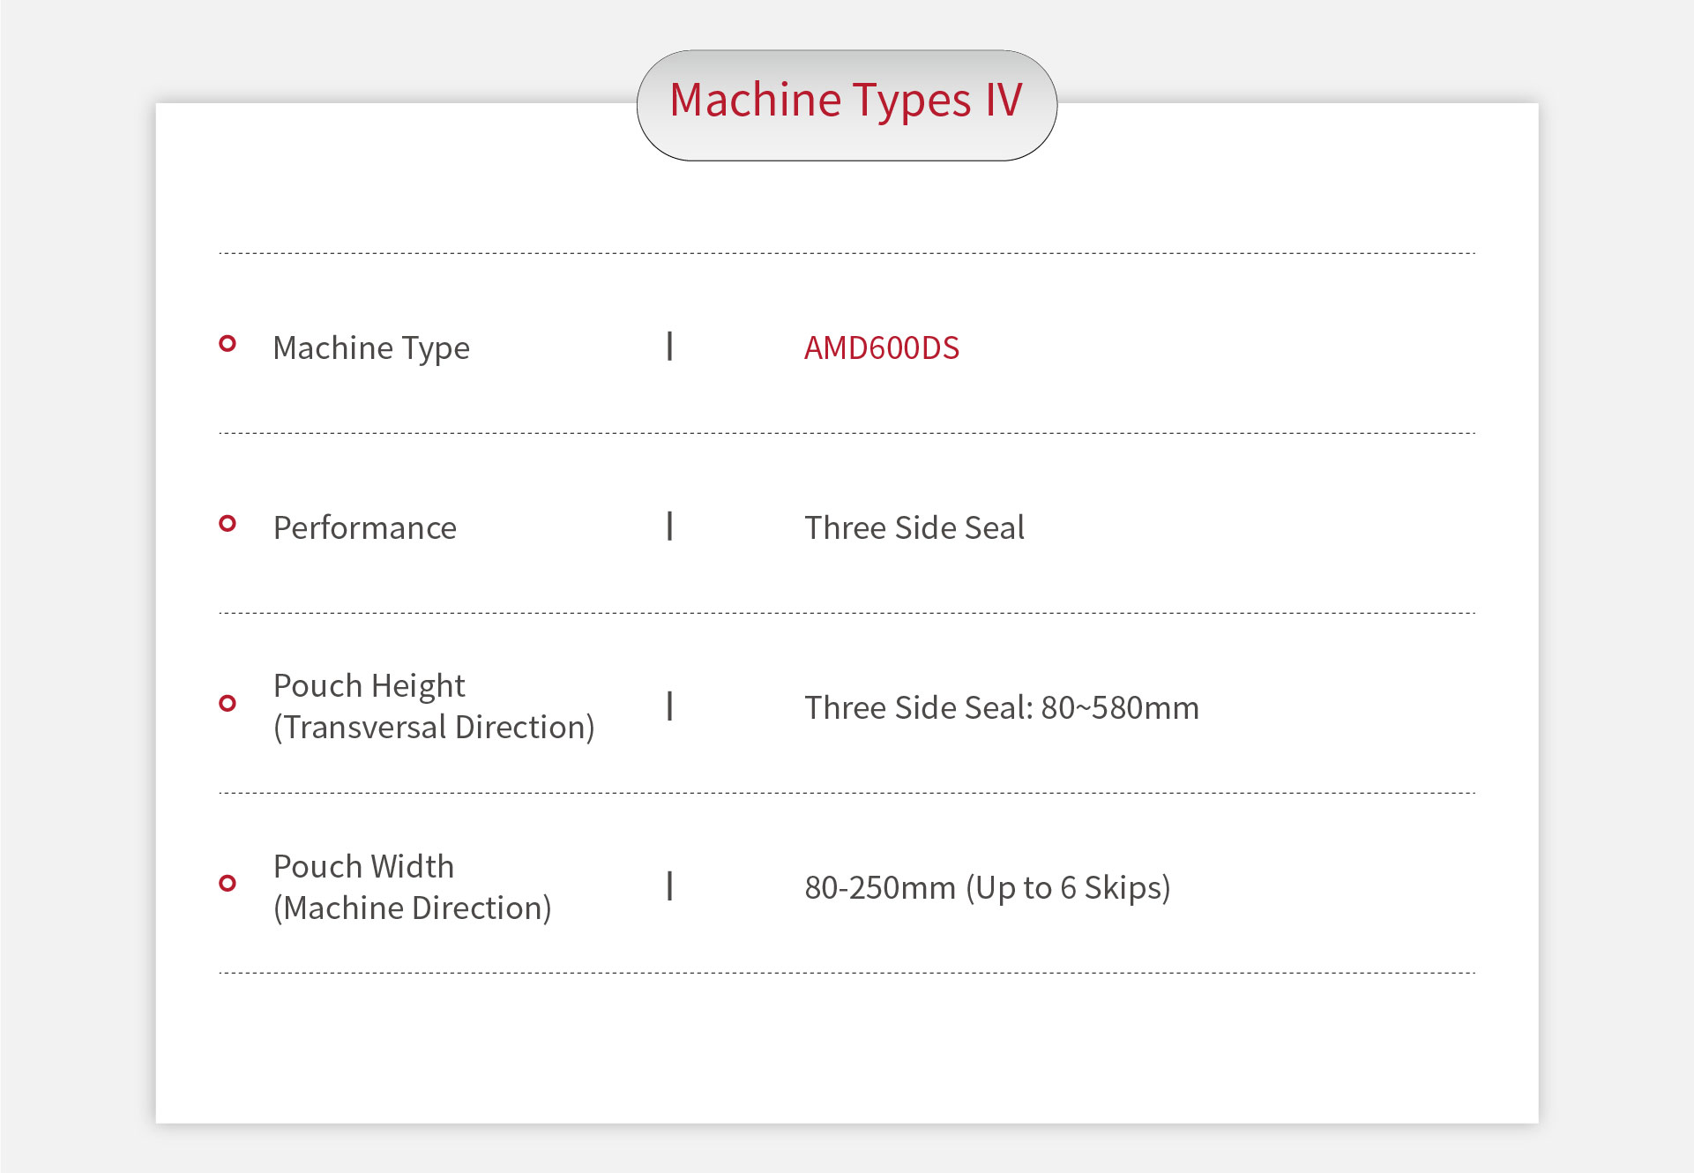Click the (Transversal Direction) subtitle
Image resolution: width=1694 pixels, height=1173 pixels.
tap(434, 728)
